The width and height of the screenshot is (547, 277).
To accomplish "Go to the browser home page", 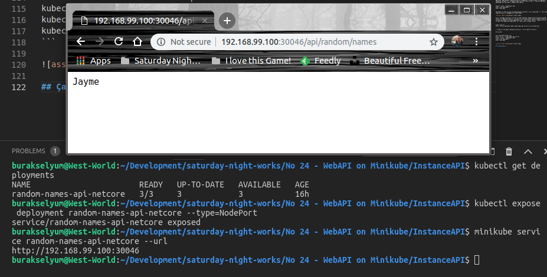I will tap(137, 42).
